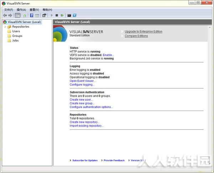This screenshot has width=214, height=173.
Task: Open the PowerShell toolbar icon
Action: coord(75,15)
